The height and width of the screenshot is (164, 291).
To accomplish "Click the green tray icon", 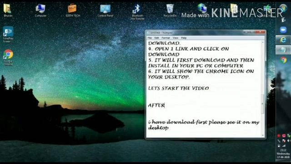I will point(289,136).
